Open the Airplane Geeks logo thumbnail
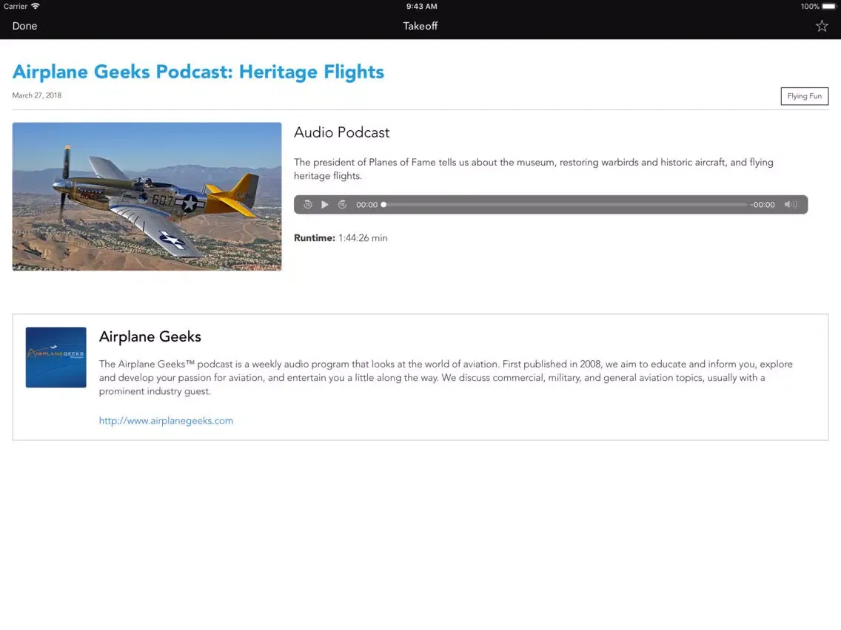The height and width of the screenshot is (630, 841). (x=56, y=357)
